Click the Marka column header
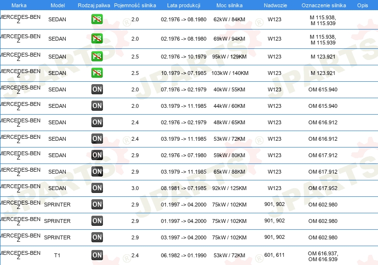 [19, 5]
